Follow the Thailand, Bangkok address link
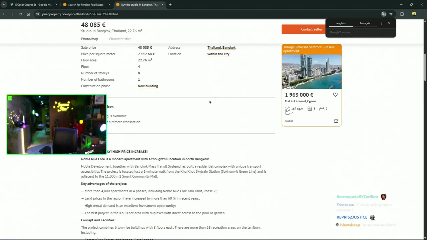 [222, 48]
